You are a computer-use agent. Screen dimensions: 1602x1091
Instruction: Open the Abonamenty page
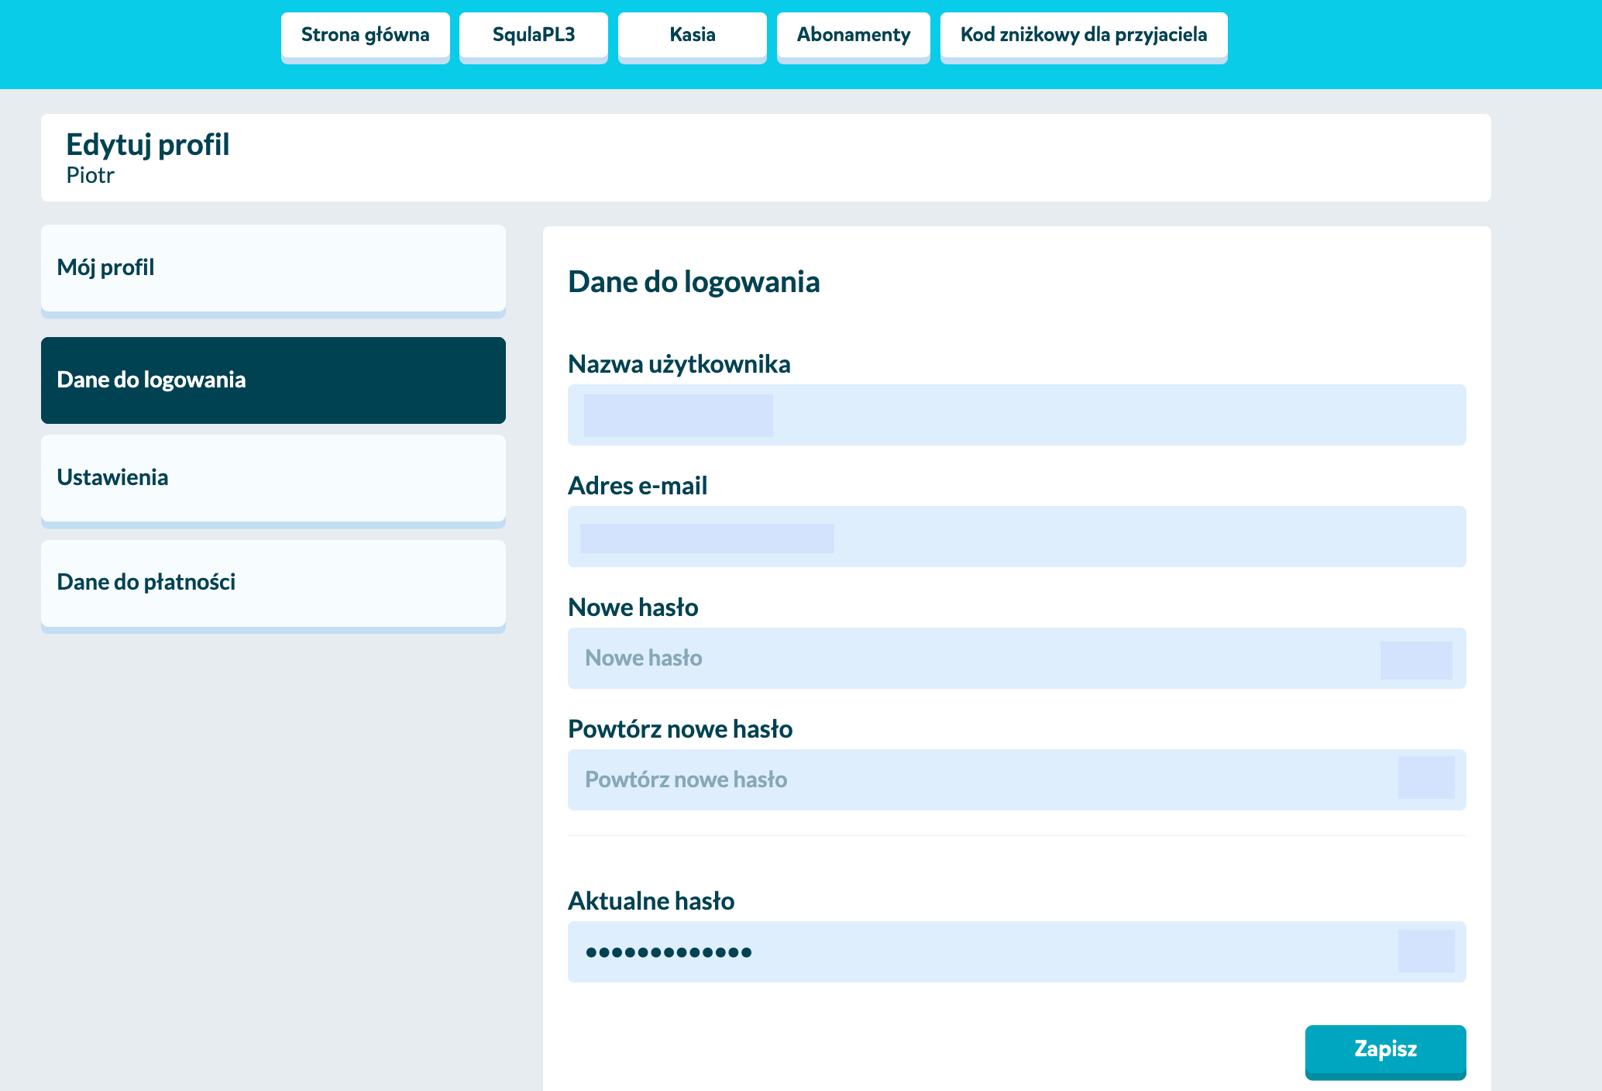[x=854, y=36]
